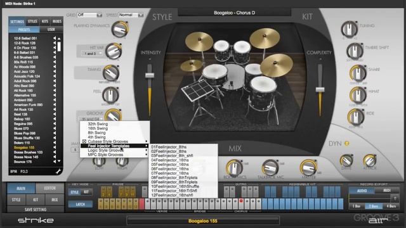The height and width of the screenshot is (228, 406).
Task: Open the Hit Var '1 and 3' dropdown
Action: tap(92, 53)
